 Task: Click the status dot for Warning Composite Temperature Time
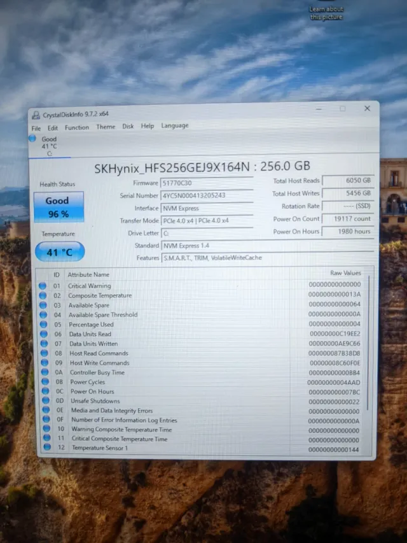[46, 428]
